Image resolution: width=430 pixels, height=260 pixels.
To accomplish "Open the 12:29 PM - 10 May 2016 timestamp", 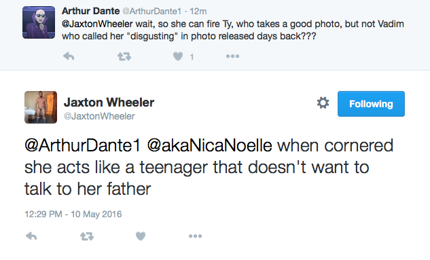I will 73,214.
